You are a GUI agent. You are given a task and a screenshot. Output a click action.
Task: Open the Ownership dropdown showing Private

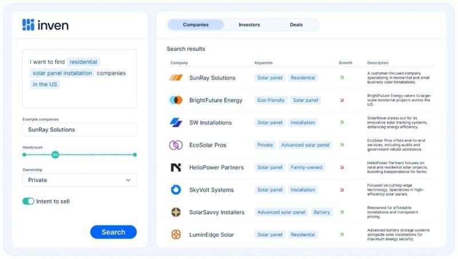(x=80, y=180)
